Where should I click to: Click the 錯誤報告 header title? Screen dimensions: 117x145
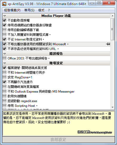coord(56,54)
